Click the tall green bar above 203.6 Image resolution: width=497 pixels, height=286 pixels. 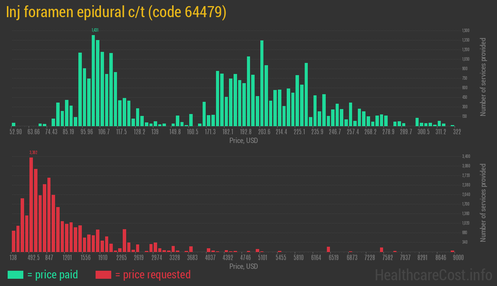(x=262, y=83)
